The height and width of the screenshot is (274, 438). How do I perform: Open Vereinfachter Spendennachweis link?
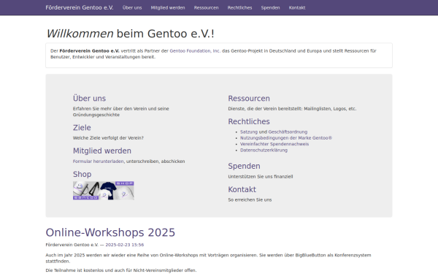[x=274, y=144]
